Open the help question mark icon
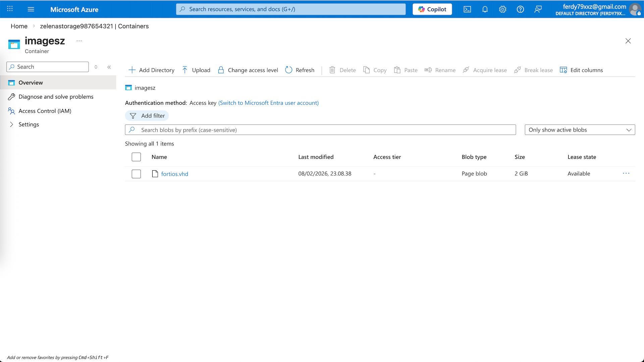This screenshot has height=362, width=644. pyautogui.click(x=520, y=9)
